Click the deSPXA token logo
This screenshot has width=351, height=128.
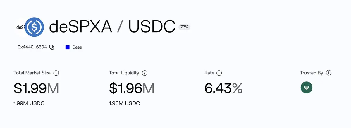[20, 28]
